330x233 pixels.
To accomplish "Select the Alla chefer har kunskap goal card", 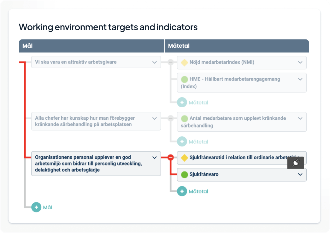I will [x=96, y=121].
